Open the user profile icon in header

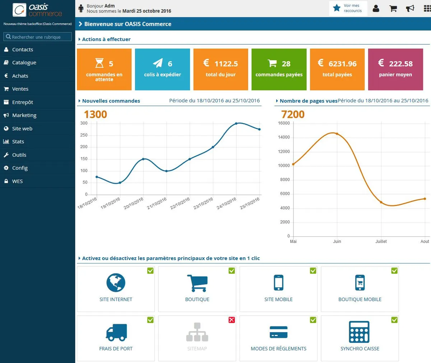(x=376, y=8)
